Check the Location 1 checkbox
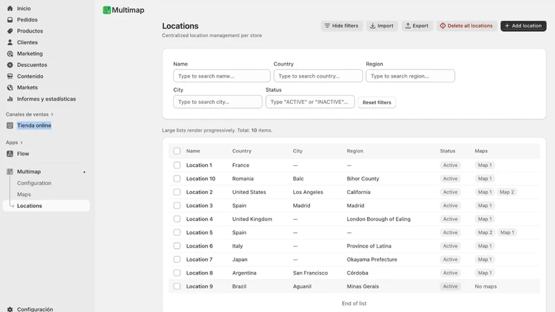The image size is (555, 312). [177, 165]
